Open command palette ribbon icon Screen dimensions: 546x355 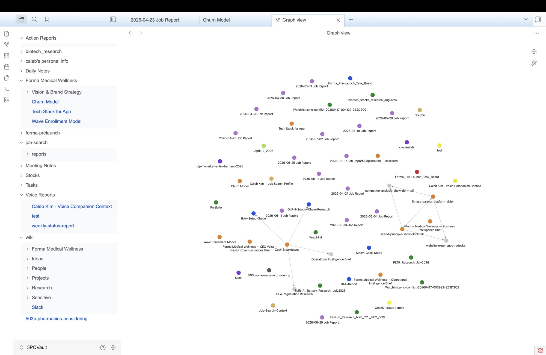7,89
